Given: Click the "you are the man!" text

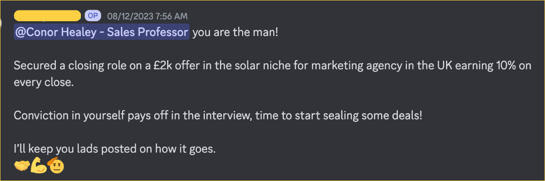Looking at the screenshot, I should click(x=235, y=33).
